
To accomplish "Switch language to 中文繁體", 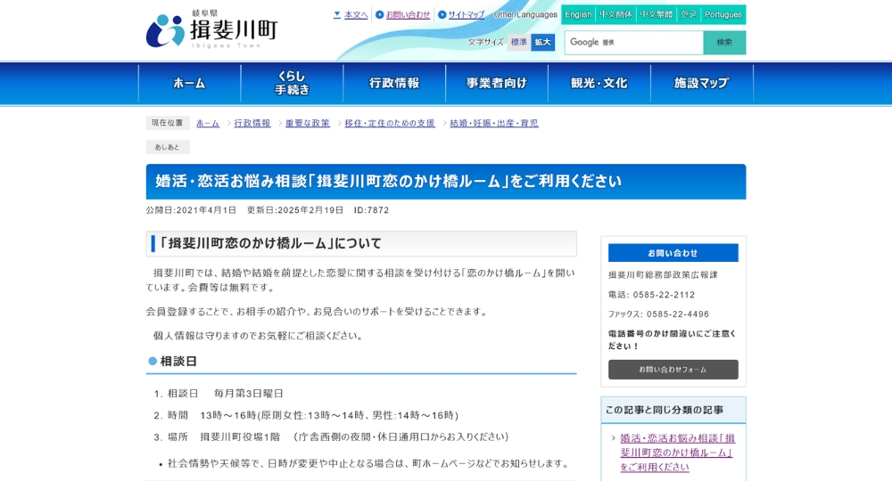I will coord(656,15).
